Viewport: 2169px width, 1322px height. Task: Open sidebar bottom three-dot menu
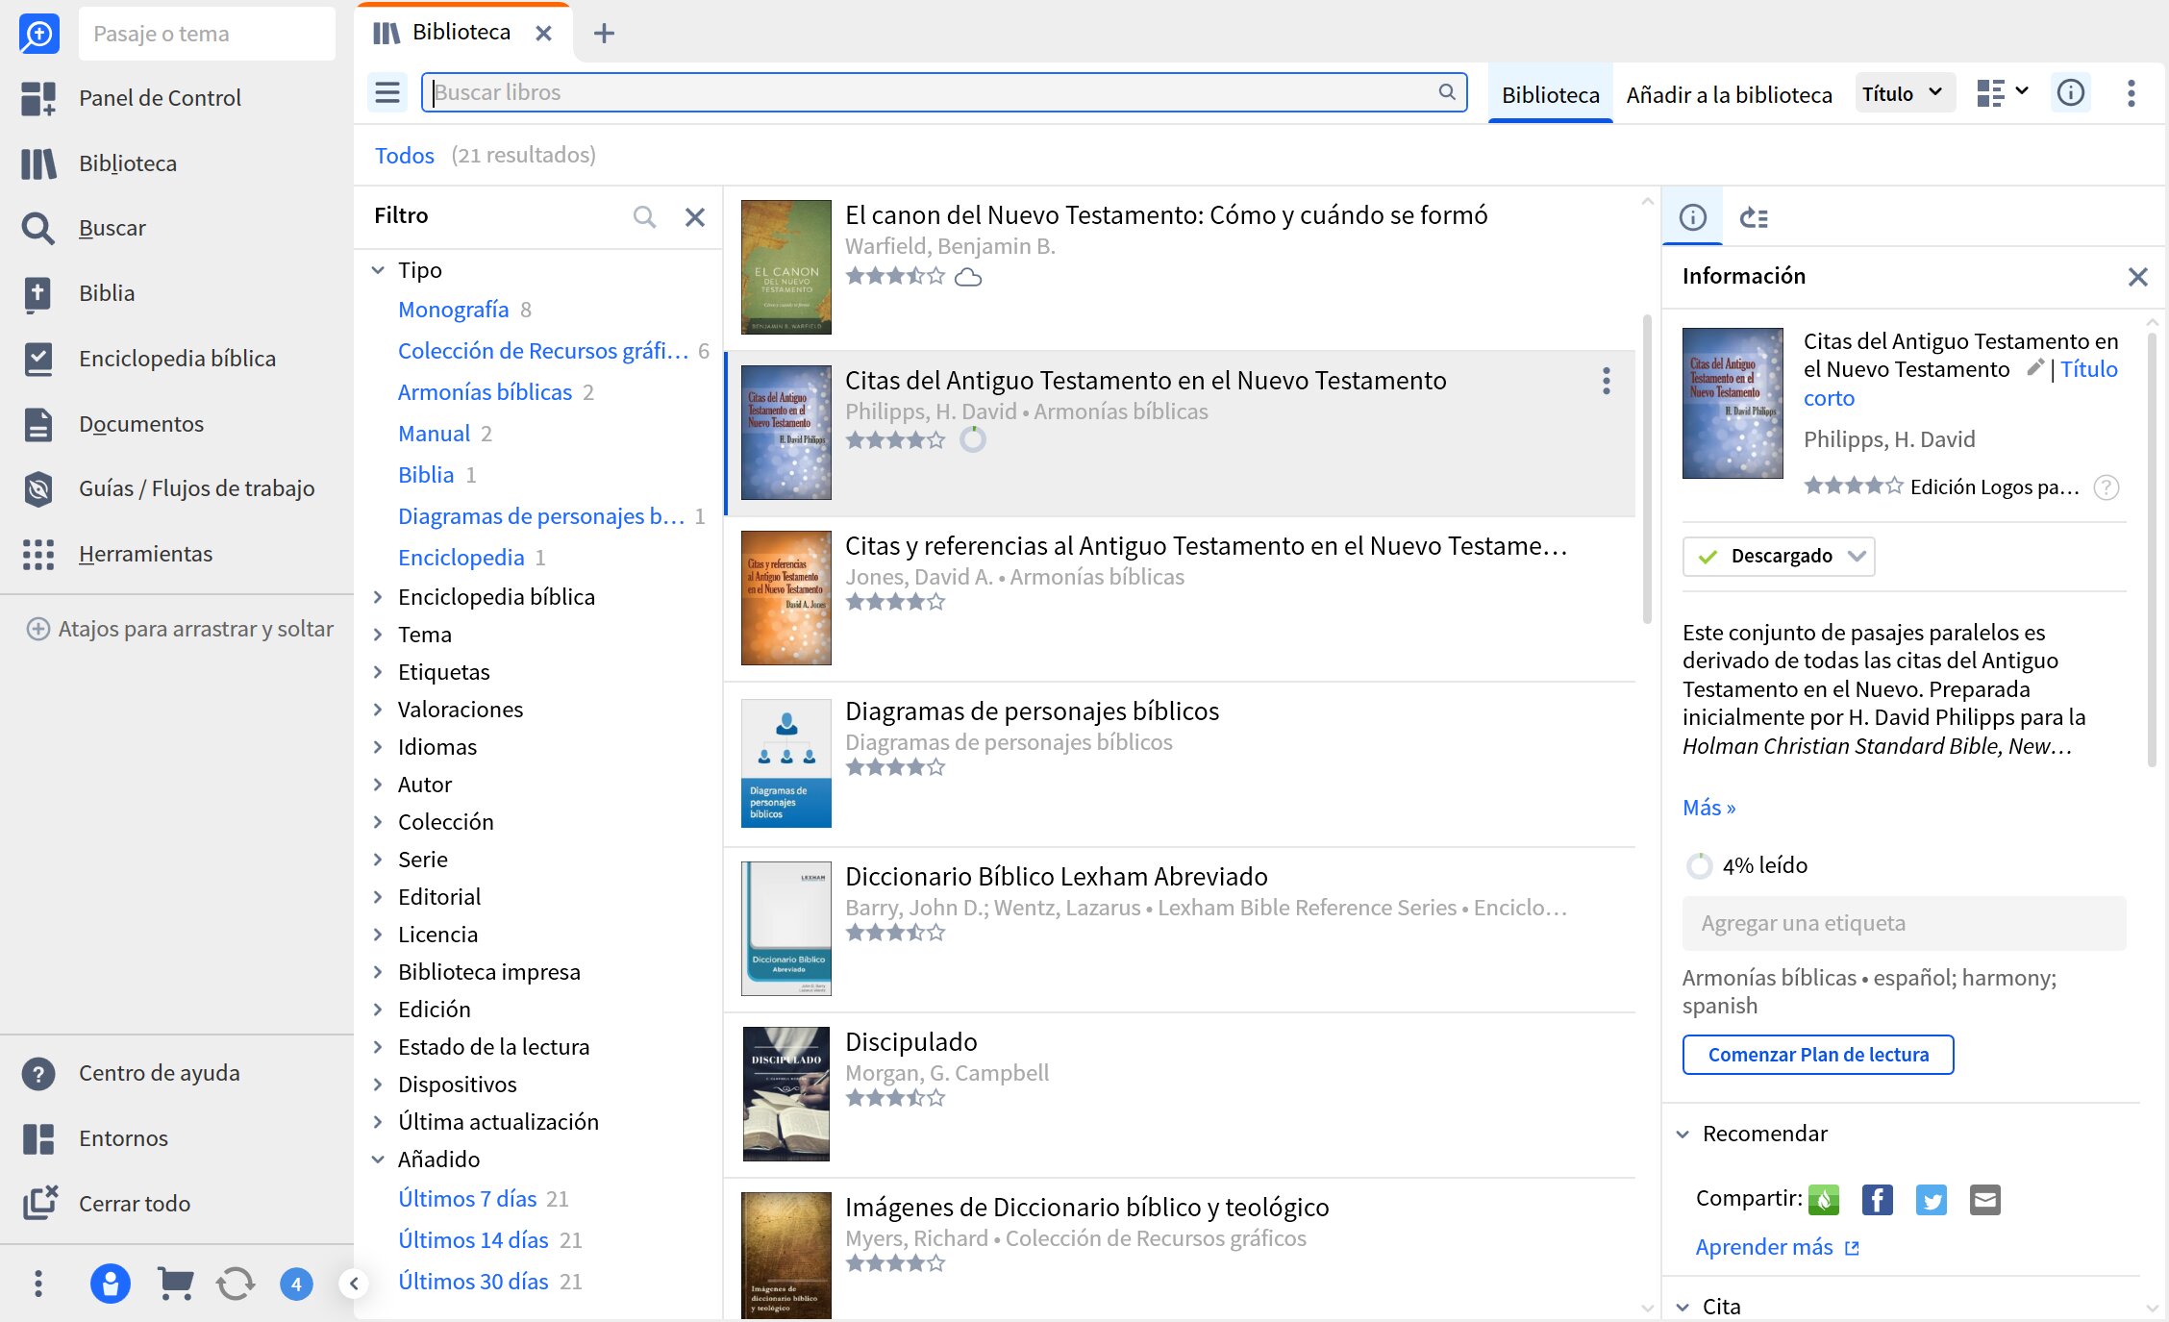point(38,1284)
